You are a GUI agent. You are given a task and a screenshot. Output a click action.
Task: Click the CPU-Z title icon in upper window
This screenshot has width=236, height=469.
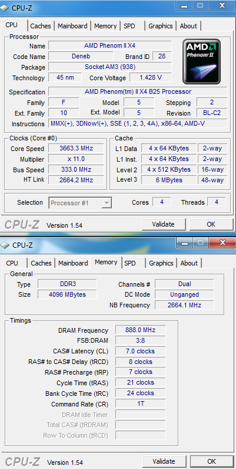[5, 8]
